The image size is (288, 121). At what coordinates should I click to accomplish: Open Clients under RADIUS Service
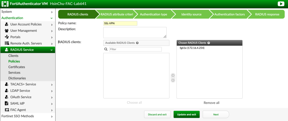point(13,56)
